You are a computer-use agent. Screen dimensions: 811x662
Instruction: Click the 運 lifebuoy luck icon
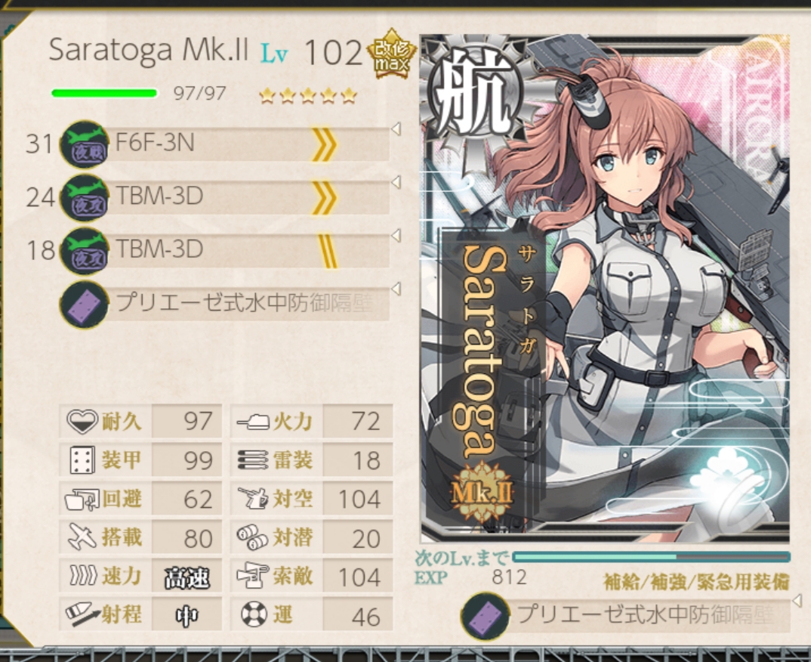pyautogui.click(x=254, y=614)
